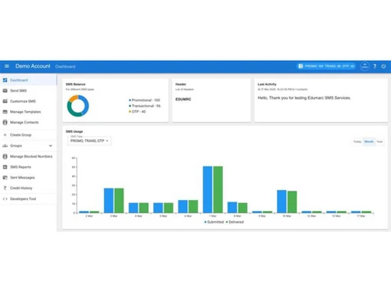Open Send SMS menu item
The height and width of the screenshot is (293, 391).
pyautogui.click(x=28, y=91)
